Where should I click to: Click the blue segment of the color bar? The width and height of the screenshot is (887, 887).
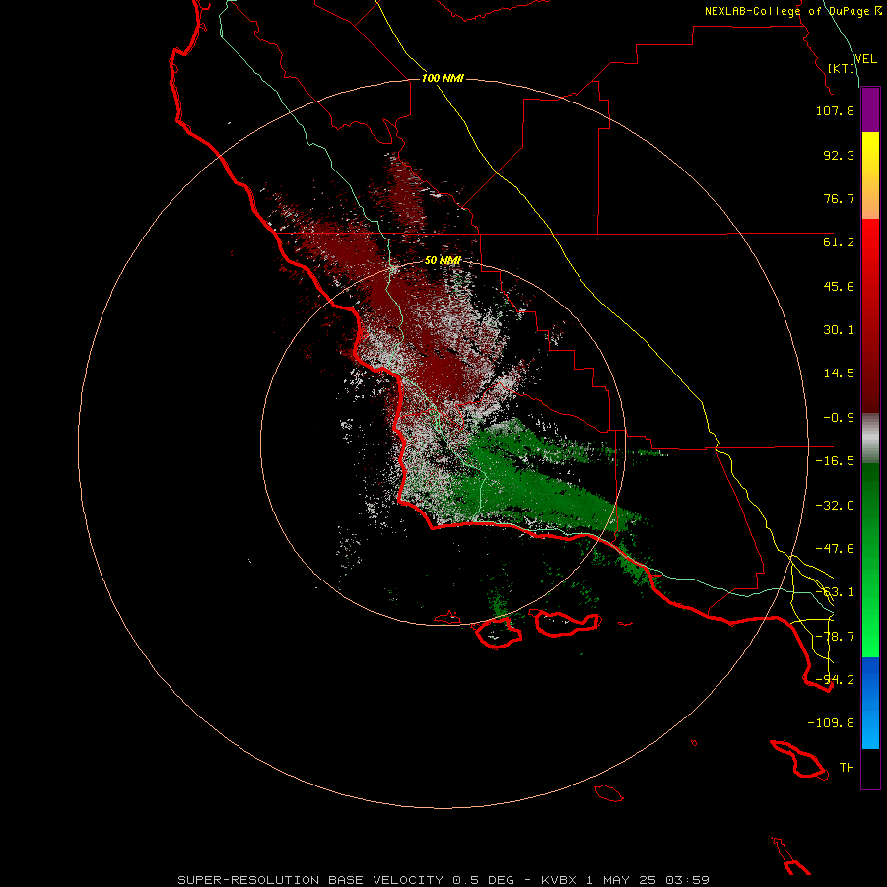point(870,703)
